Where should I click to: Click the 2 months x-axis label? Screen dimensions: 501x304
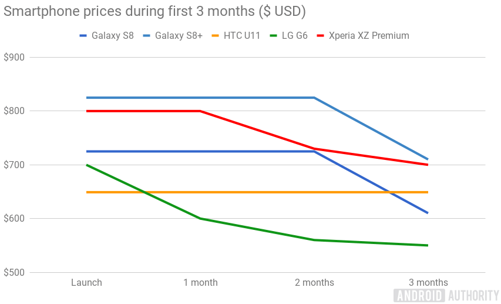coord(314,283)
